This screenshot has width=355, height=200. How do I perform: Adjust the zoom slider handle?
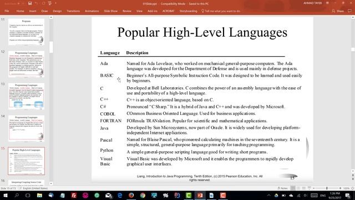click(327, 188)
